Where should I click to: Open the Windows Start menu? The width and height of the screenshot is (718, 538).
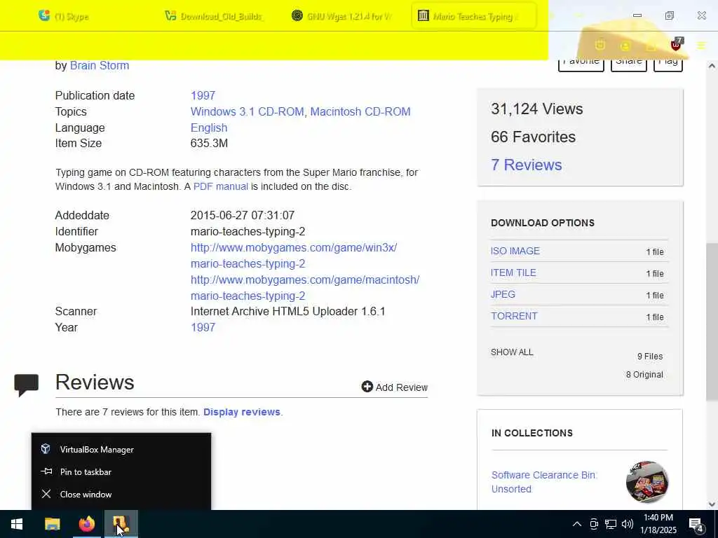[x=17, y=524]
